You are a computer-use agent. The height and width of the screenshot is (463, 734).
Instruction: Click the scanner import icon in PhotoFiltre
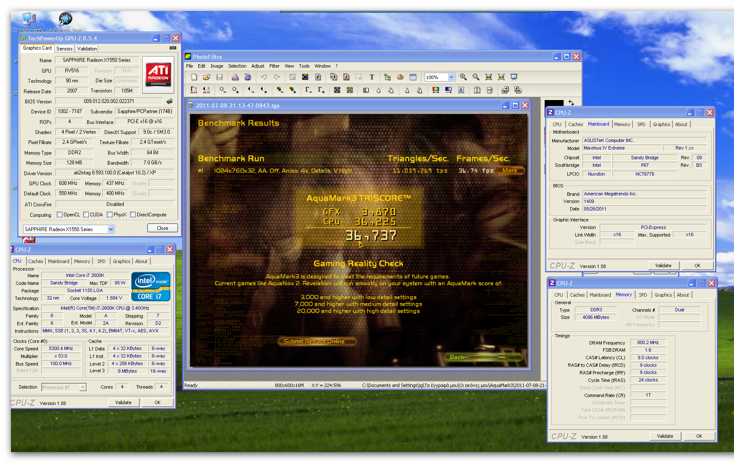[x=248, y=77]
